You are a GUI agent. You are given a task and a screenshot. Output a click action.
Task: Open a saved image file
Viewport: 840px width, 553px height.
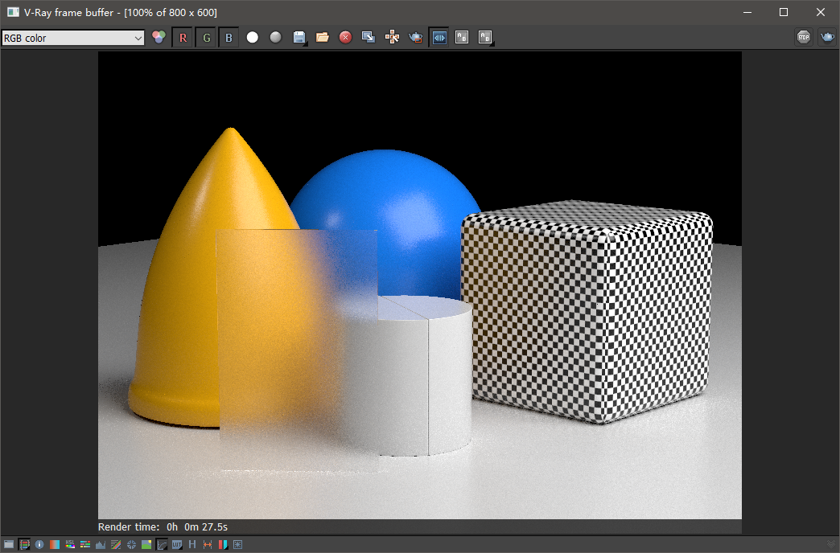click(323, 37)
